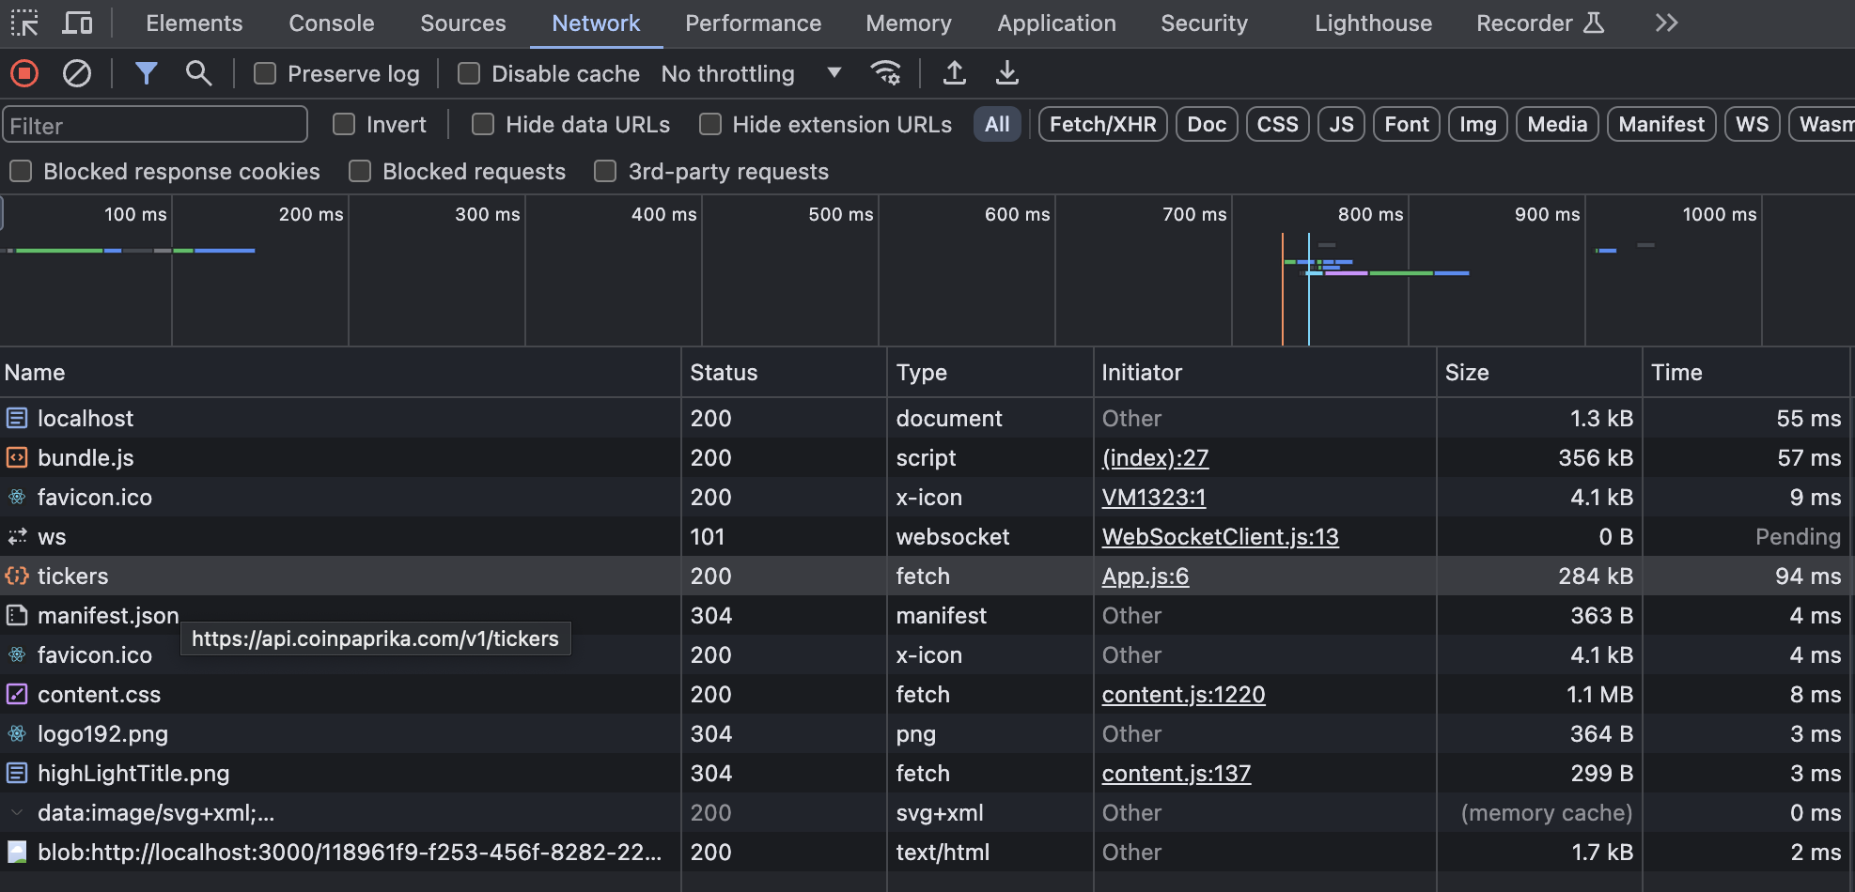Click the ws websocket icon
The height and width of the screenshot is (892, 1855).
pos(17,536)
